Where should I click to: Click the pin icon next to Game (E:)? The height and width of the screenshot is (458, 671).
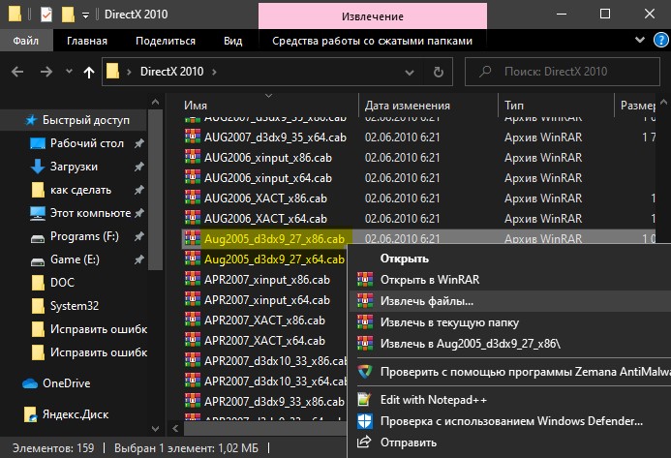(x=139, y=260)
